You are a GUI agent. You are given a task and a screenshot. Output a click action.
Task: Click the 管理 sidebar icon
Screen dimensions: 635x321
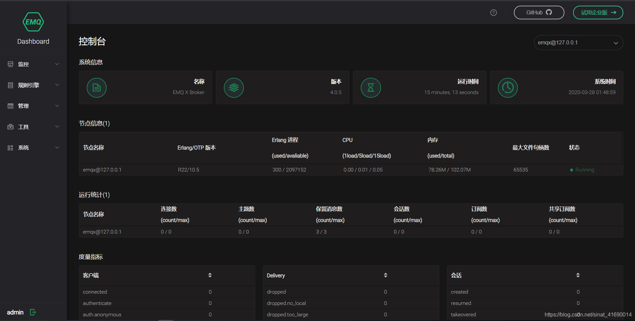click(11, 106)
